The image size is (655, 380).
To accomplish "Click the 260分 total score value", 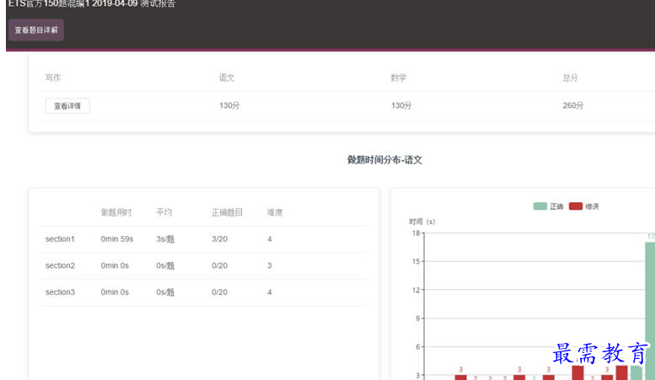I will click(572, 105).
